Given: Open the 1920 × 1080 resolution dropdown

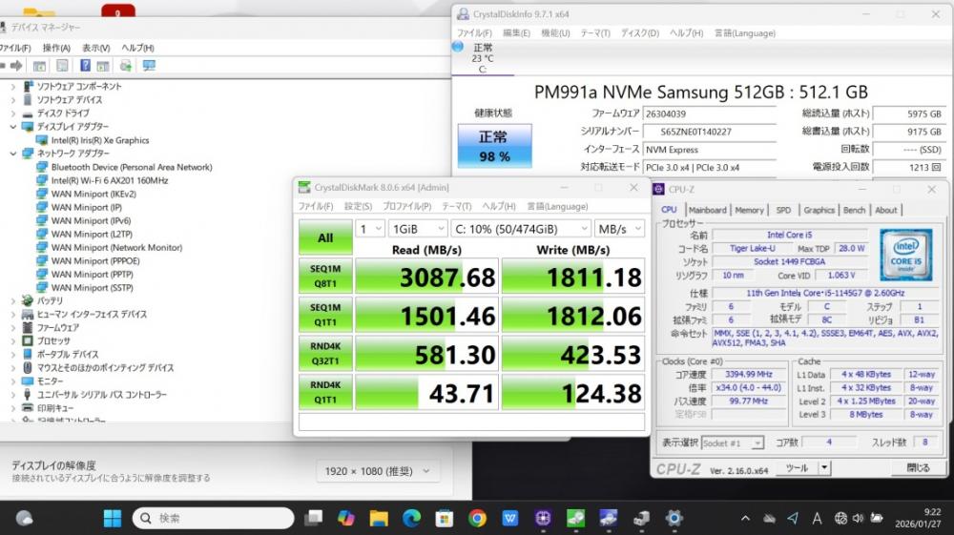Looking at the screenshot, I should click(x=378, y=471).
